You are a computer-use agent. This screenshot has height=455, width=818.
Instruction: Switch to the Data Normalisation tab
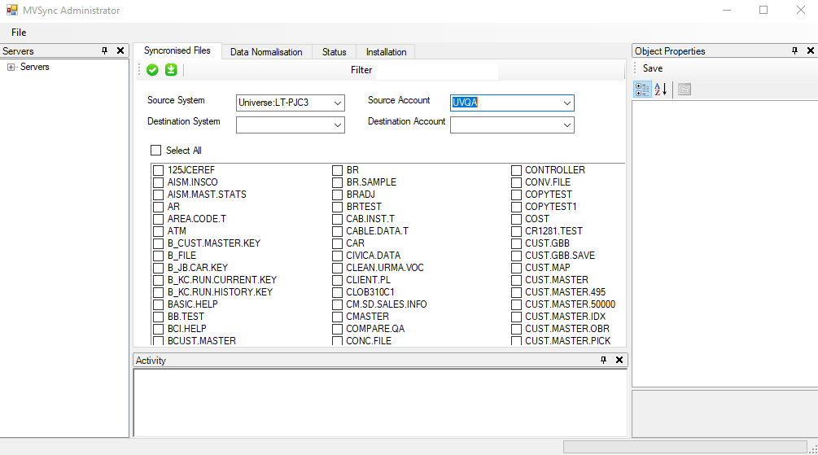coord(266,51)
